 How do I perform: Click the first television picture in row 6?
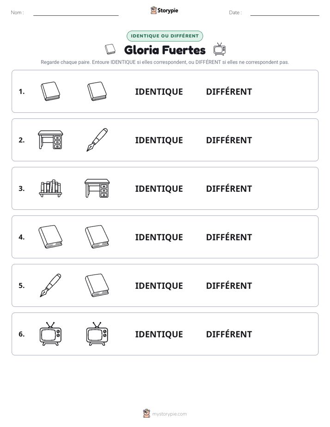pos(50,334)
